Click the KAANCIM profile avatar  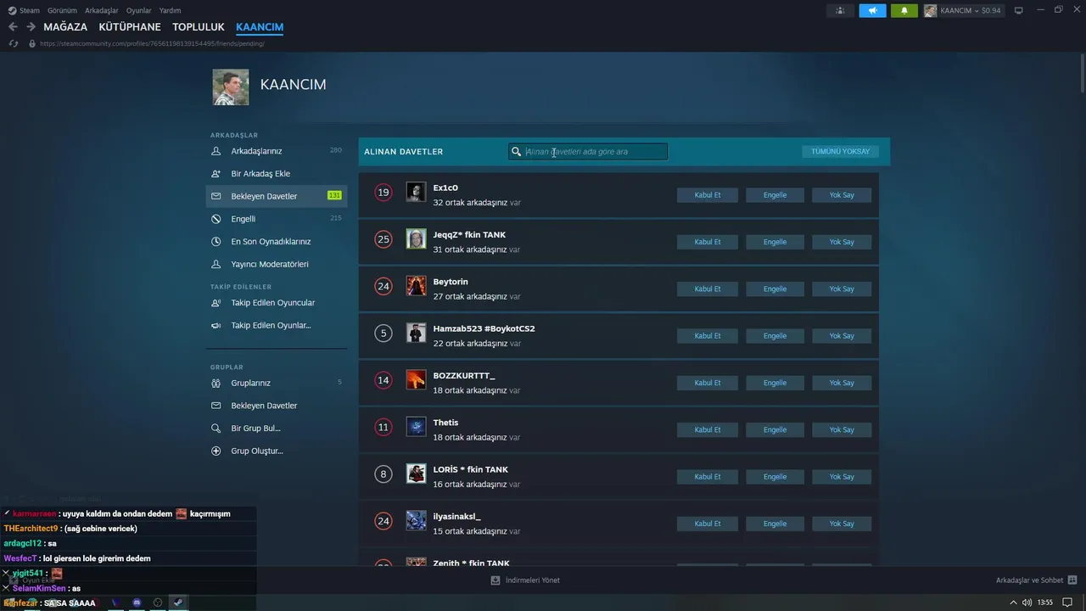(x=231, y=87)
